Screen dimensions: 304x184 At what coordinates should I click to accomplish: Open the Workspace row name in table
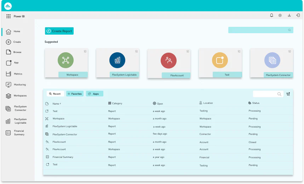[58, 119]
